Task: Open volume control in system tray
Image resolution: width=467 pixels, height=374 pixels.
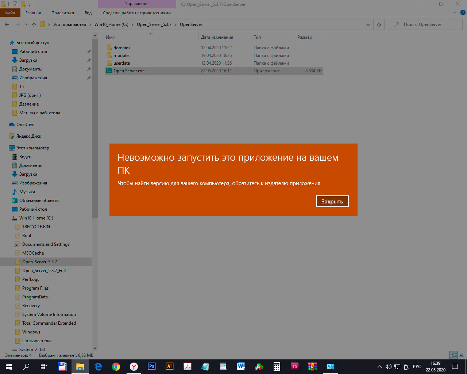Action: coord(388,367)
